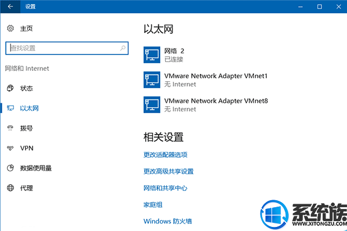
Task: Minimize the 设置 window
Action: point(301,6)
